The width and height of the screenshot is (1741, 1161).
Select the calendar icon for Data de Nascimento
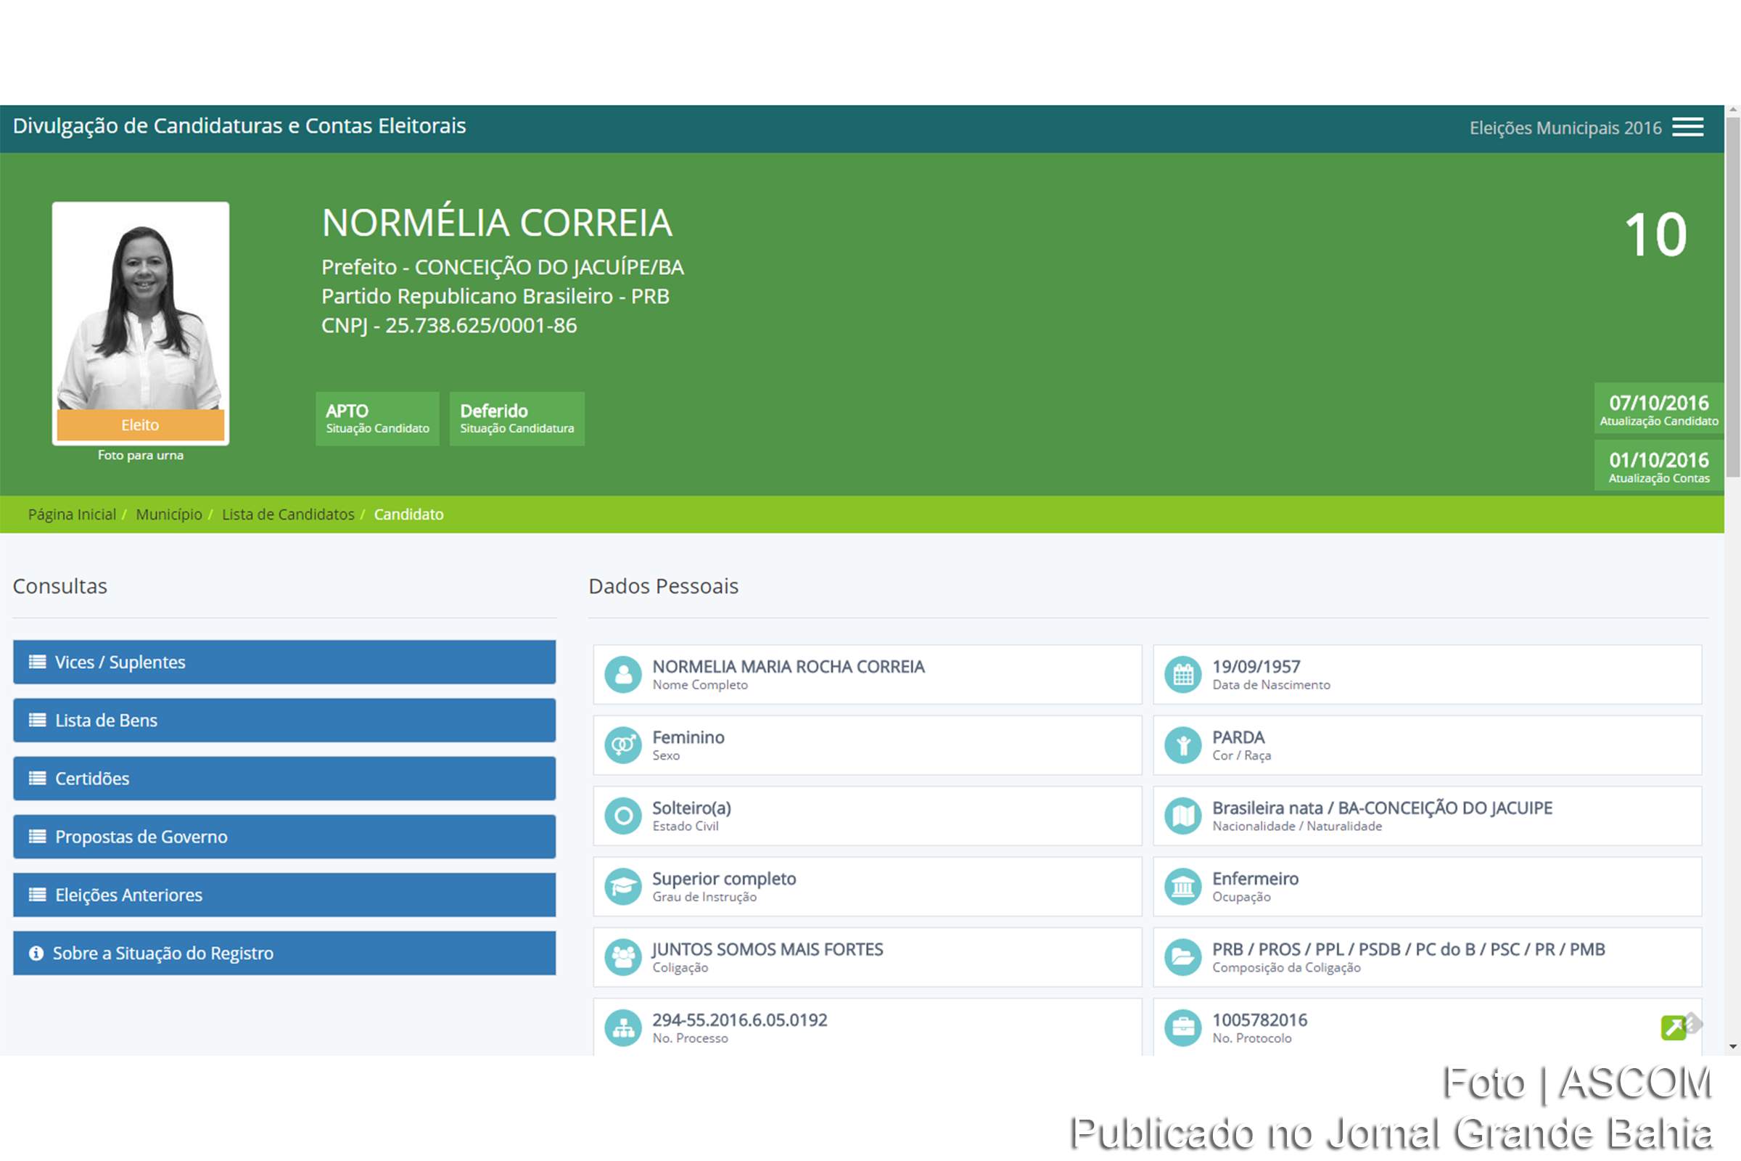pos(1183,675)
